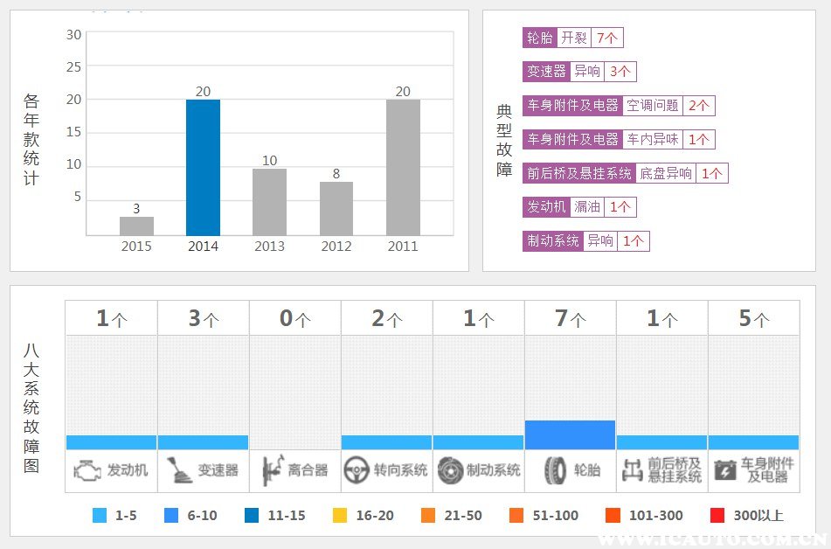Click the tall blue 轮胎 fault bar

click(x=571, y=435)
